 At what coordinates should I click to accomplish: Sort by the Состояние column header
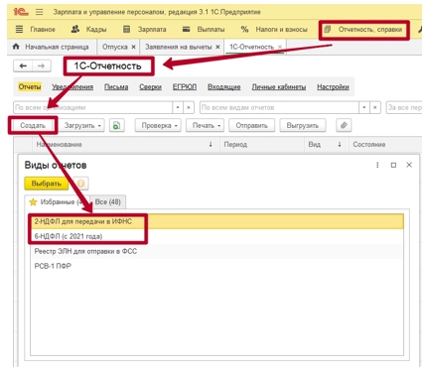pyautogui.click(x=386, y=145)
